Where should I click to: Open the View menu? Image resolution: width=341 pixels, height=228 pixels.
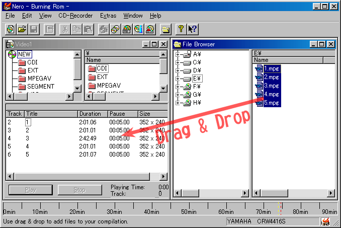45,16
